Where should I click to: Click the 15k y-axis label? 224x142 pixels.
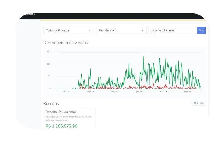point(49,52)
